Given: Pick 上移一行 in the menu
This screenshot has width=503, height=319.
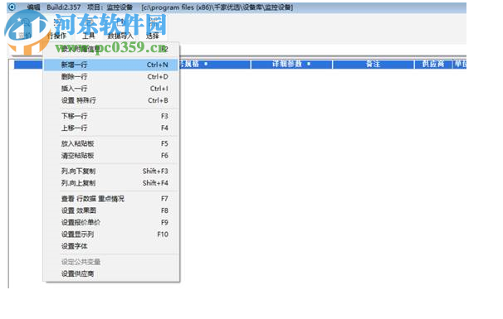Looking at the screenshot, I should tap(111, 128).
